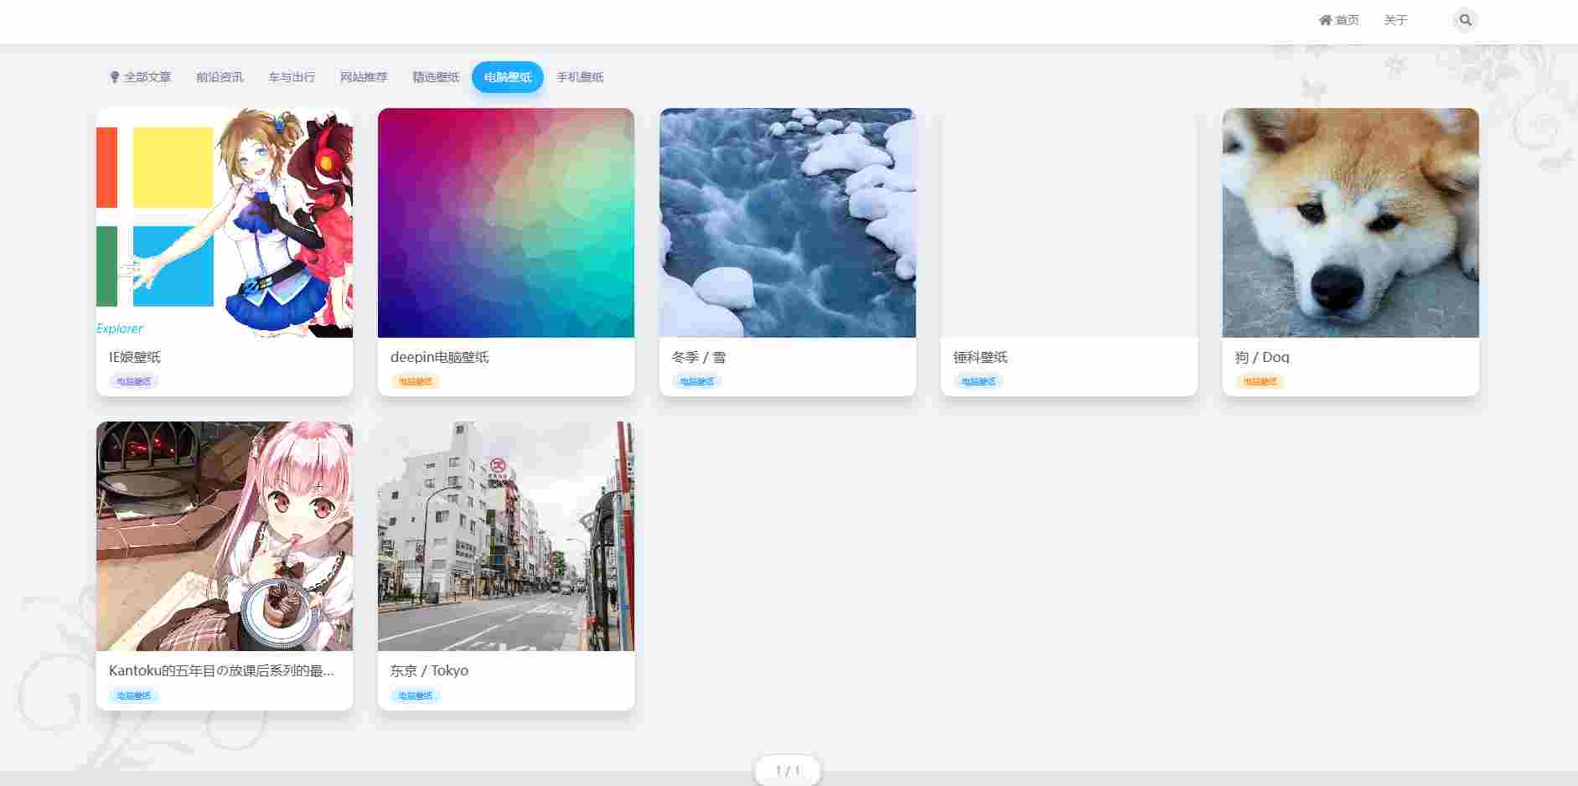Go to 首页 home link
1578x786 pixels.
(x=1338, y=20)
